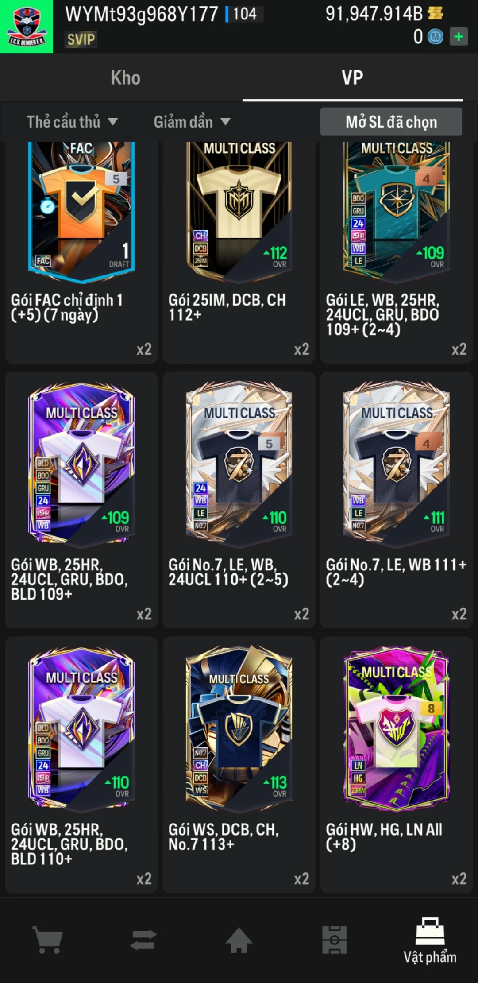The image size is (478, 983).
Task: Switch to the Kho tab
Action: pos(126,78)
